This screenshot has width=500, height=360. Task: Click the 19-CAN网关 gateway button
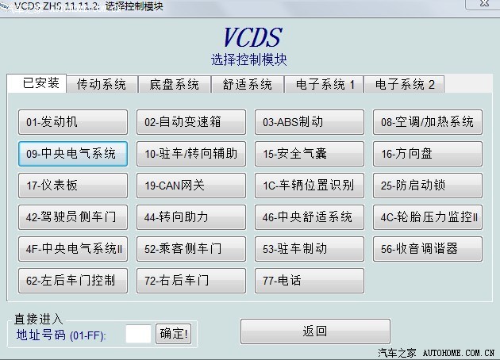[190, 186]
